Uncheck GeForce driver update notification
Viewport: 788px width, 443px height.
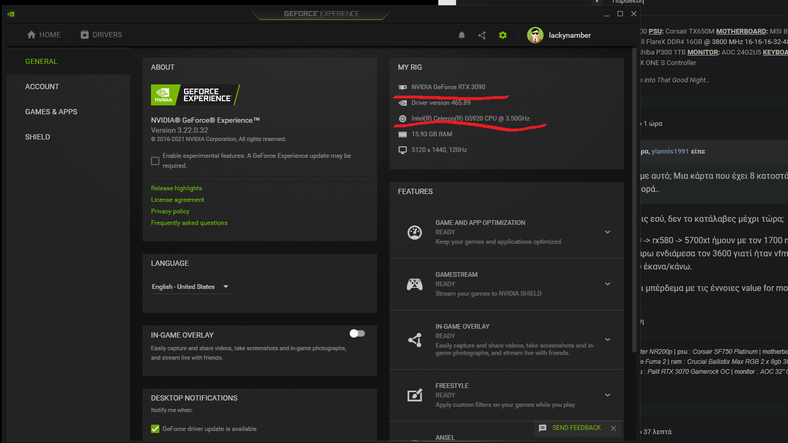click(155, 429)
